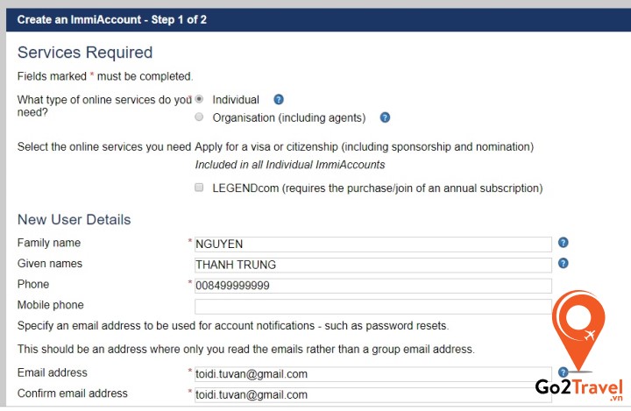
Task: Click the help icon beside Email address field
Action: point(564,372)
